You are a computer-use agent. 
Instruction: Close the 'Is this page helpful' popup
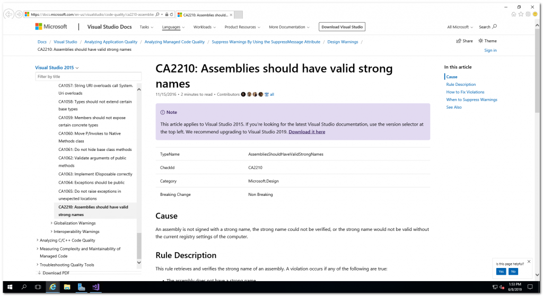pyautogui.click(x=529, y=262)
